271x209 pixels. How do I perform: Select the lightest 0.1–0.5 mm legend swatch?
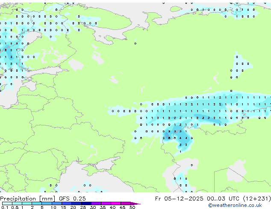point(7,203)
